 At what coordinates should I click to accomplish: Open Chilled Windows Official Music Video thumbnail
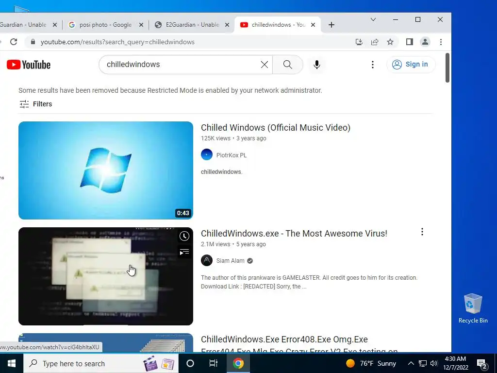point(105,170)
